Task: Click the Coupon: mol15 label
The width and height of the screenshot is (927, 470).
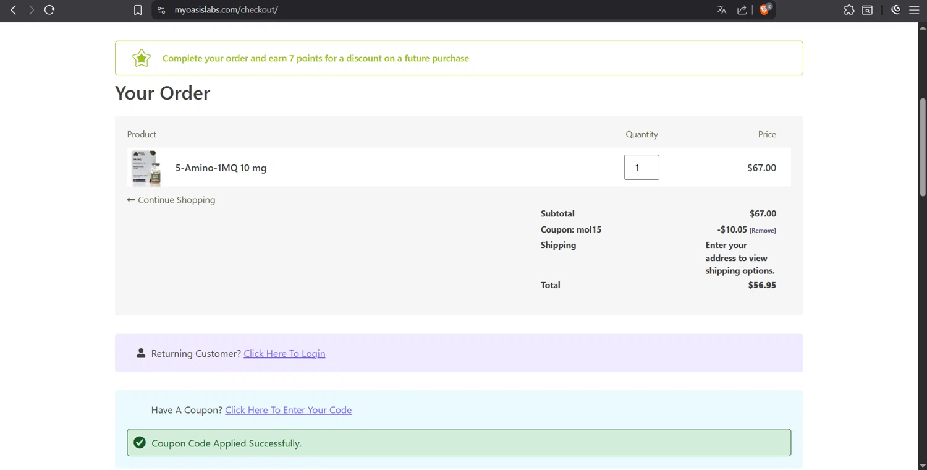Action: [x=571, y=229]
